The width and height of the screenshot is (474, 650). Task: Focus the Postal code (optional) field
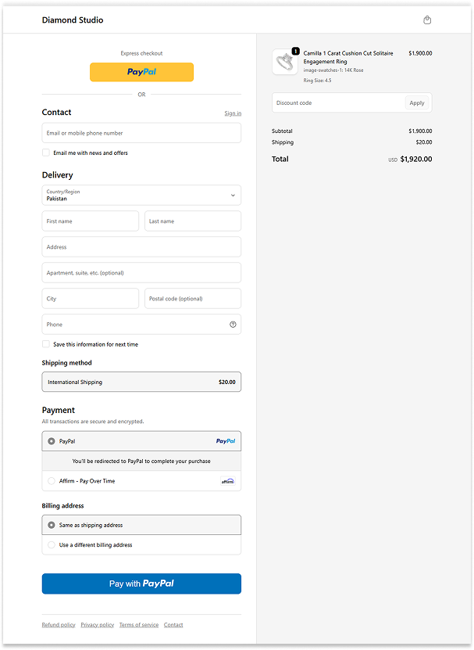193,299
